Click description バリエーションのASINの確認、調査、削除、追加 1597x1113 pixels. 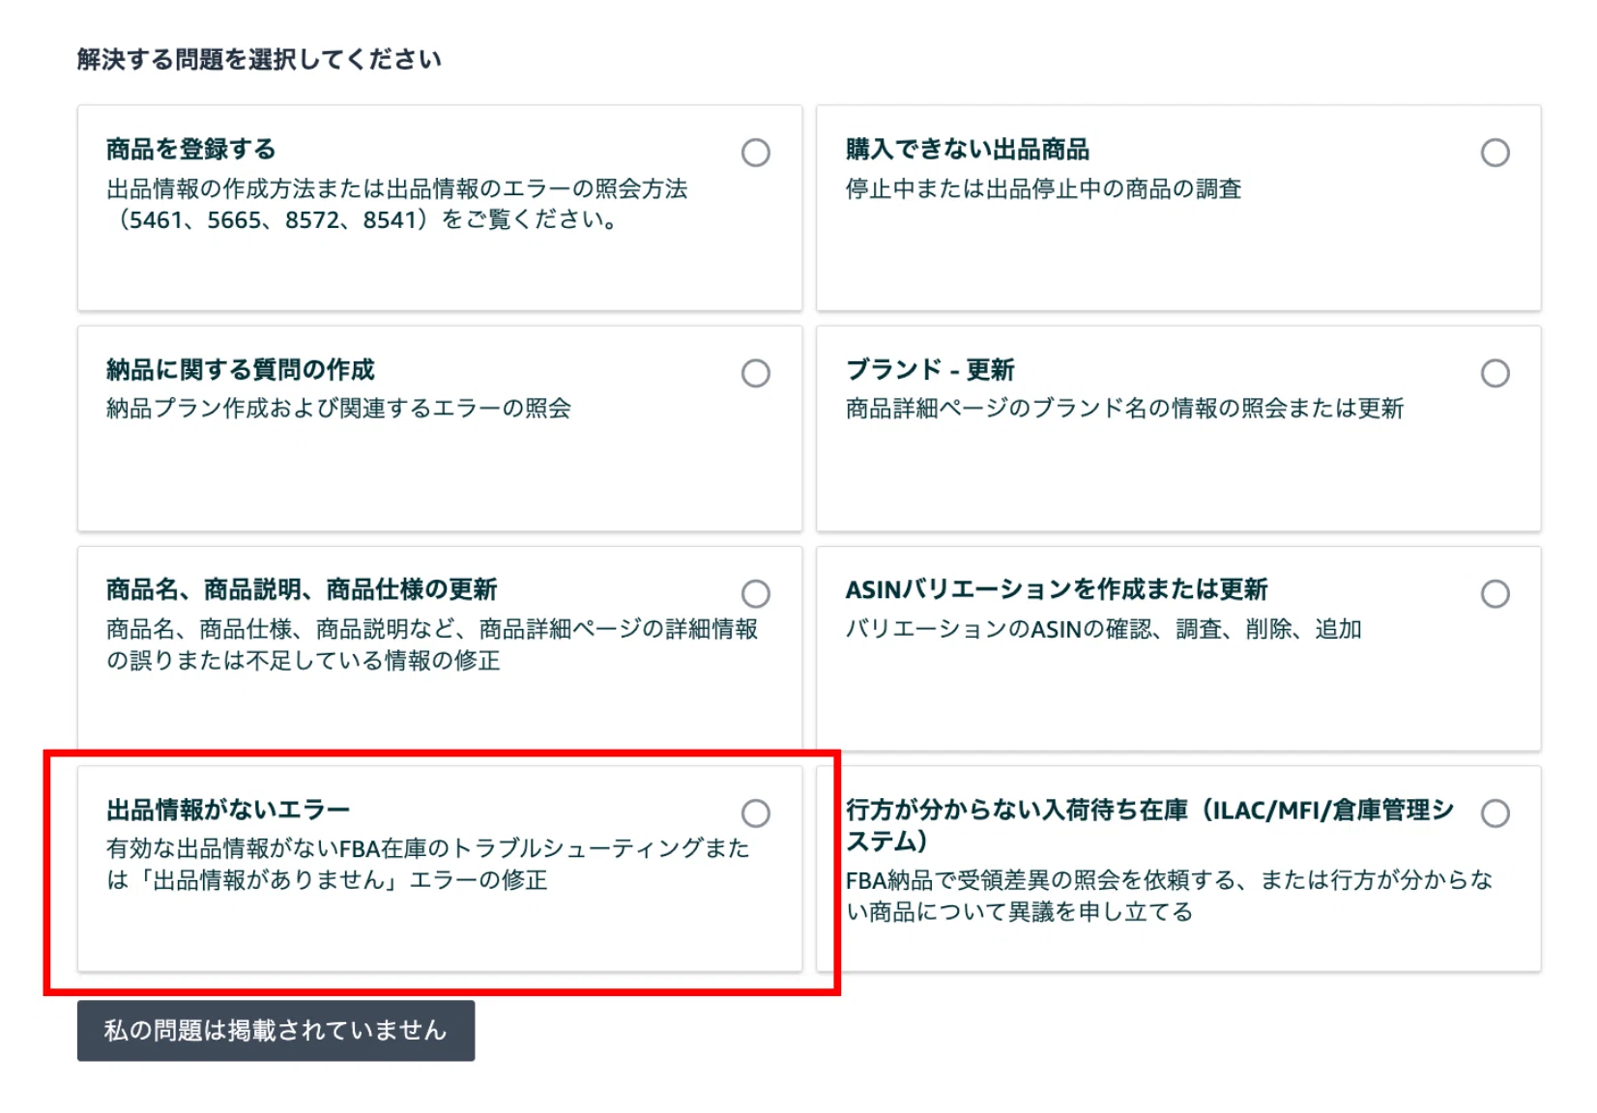[1103, 630]
